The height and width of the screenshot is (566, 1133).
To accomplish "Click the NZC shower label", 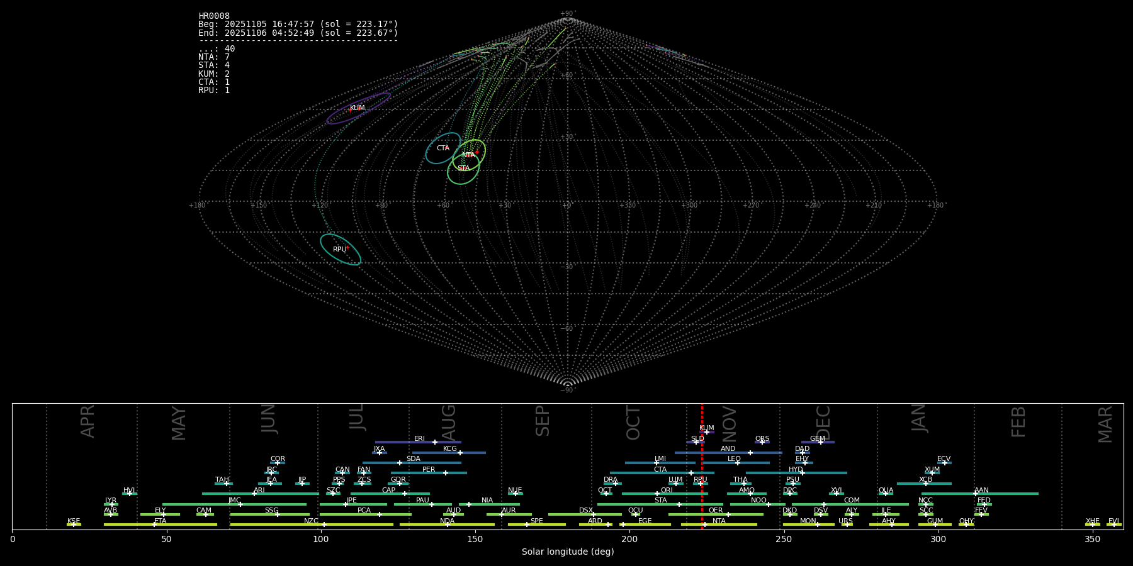I will click(x=311, y=521).
